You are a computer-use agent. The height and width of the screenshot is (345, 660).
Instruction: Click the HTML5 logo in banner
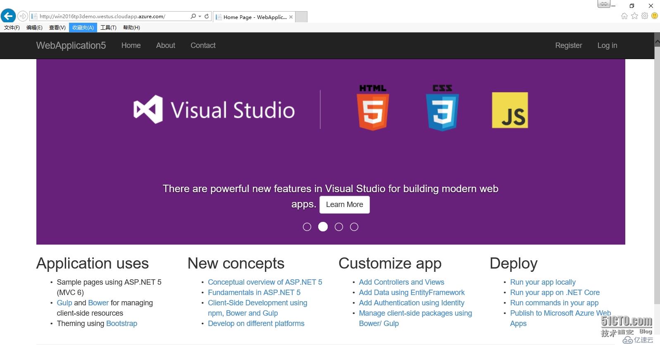[373, 108]
